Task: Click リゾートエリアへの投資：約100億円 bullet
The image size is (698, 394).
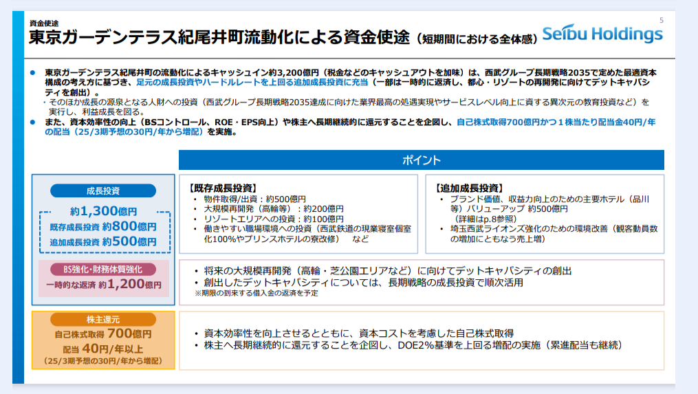Action: coord(273,219)
